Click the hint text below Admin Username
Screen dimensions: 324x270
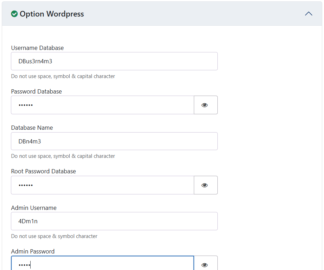tap(54, 236)
